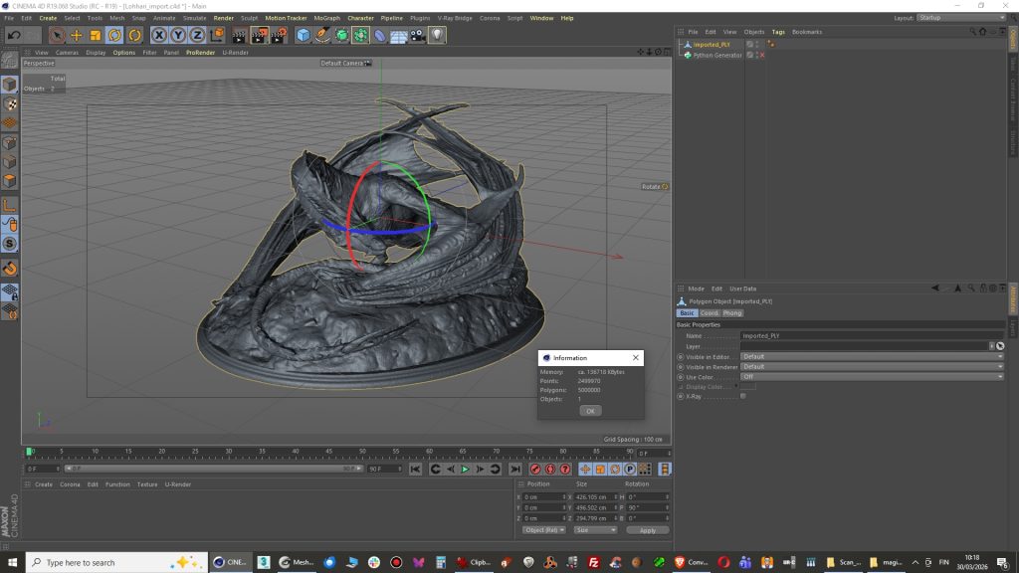Toggle the Use Color animation radio dot

click(681, 377)
